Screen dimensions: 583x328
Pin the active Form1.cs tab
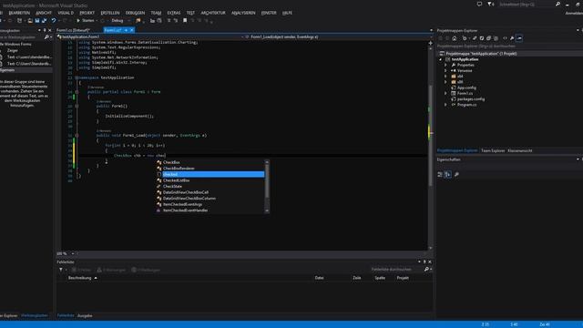126,30
